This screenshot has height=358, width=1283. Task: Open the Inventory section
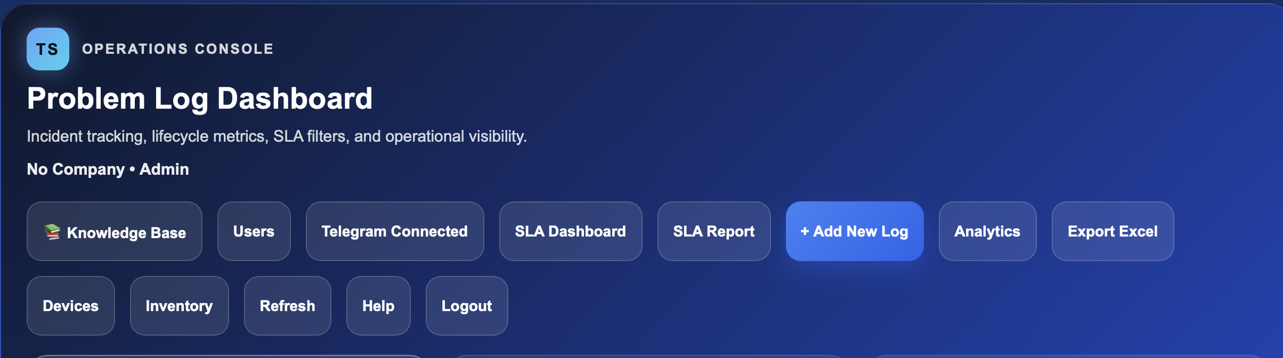pyautogui.click(x=180, y=306)
